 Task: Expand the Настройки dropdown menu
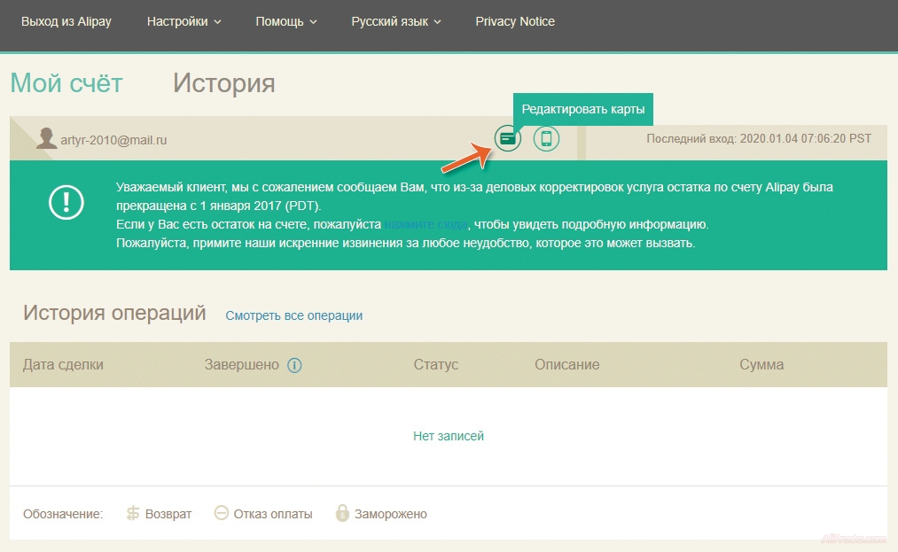tap(184, 21)
